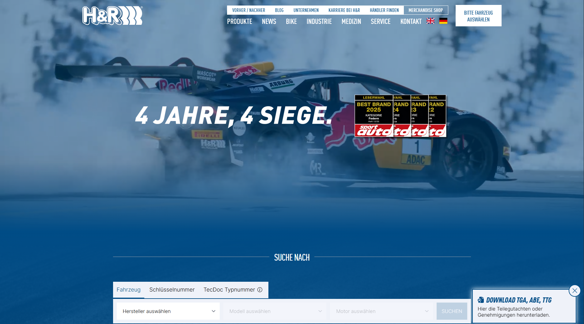Close the Download TGA, ABE, TTG popup

click(x=574, y=291)
